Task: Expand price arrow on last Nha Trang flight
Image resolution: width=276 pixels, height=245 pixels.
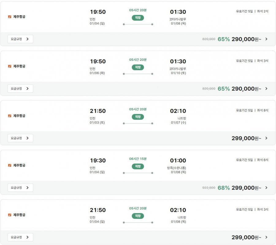Action: coord(266,237)
